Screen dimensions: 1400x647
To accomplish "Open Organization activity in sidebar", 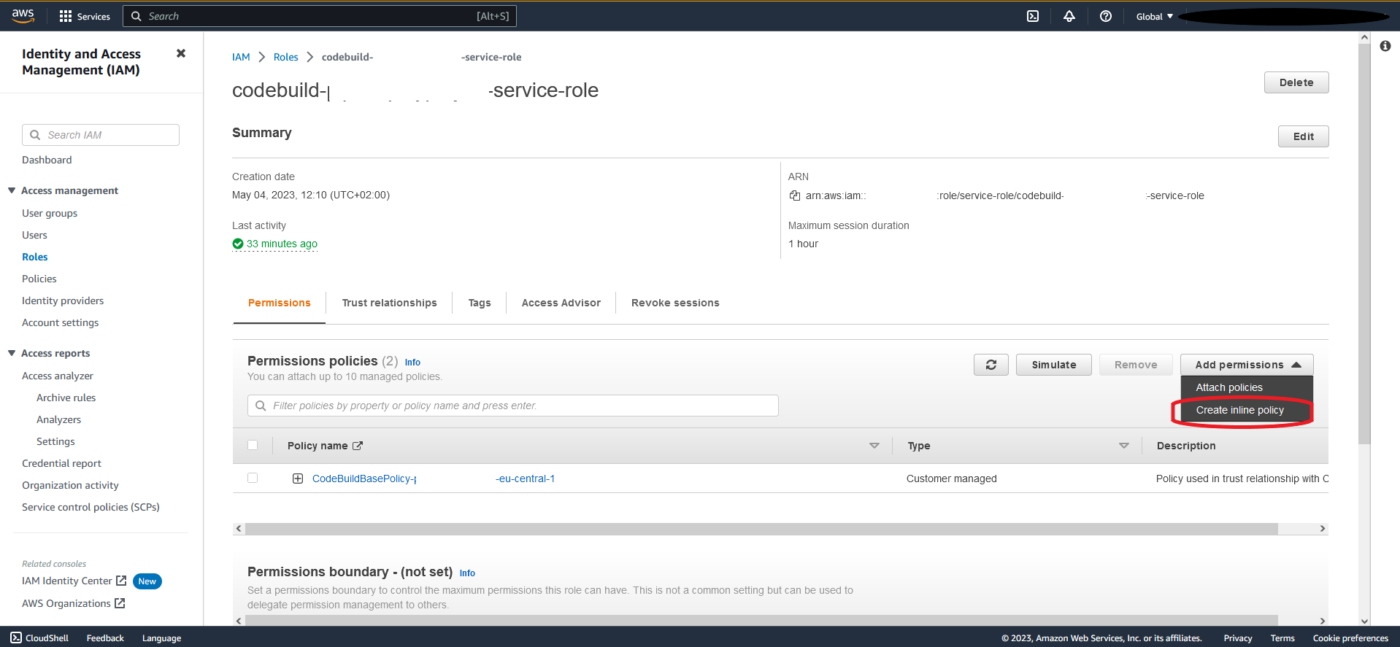I will 70,485.
